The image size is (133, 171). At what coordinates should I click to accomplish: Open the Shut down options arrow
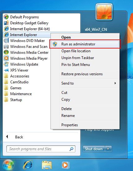point(108,149)
